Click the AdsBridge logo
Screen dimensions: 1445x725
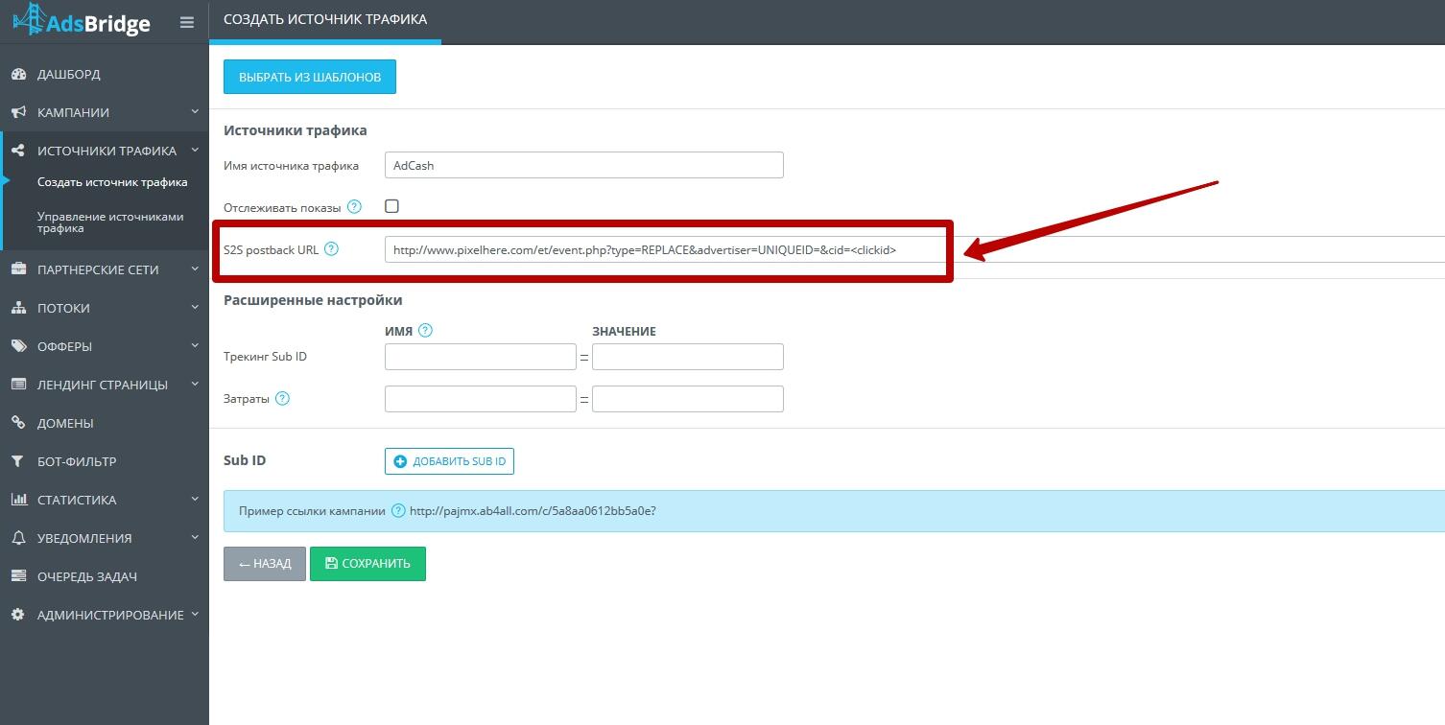point(82,19)
